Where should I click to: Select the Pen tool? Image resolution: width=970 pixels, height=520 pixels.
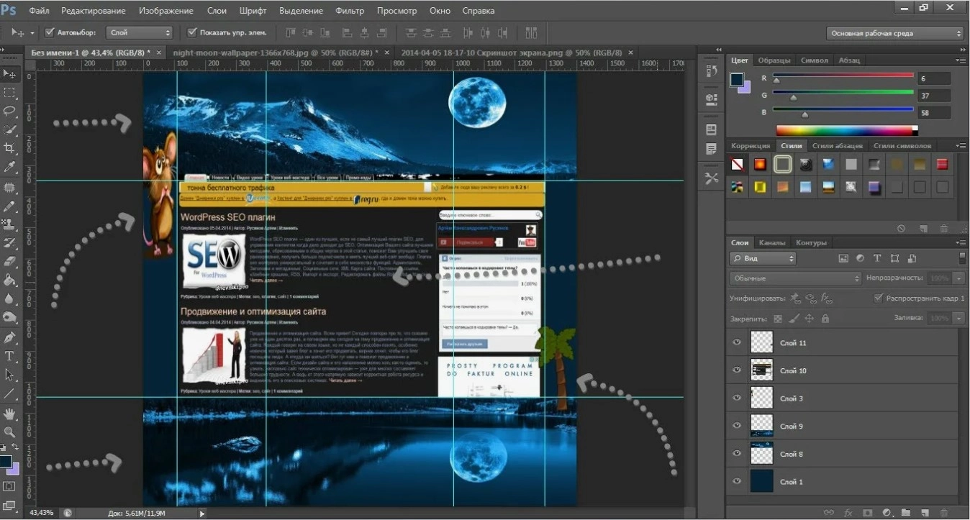point(10,337)
